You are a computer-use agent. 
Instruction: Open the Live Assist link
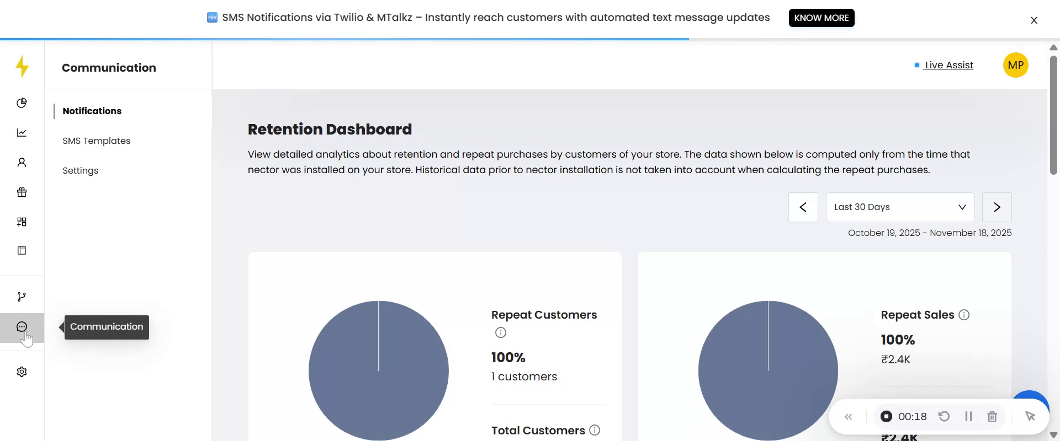[x=948, y=65]
